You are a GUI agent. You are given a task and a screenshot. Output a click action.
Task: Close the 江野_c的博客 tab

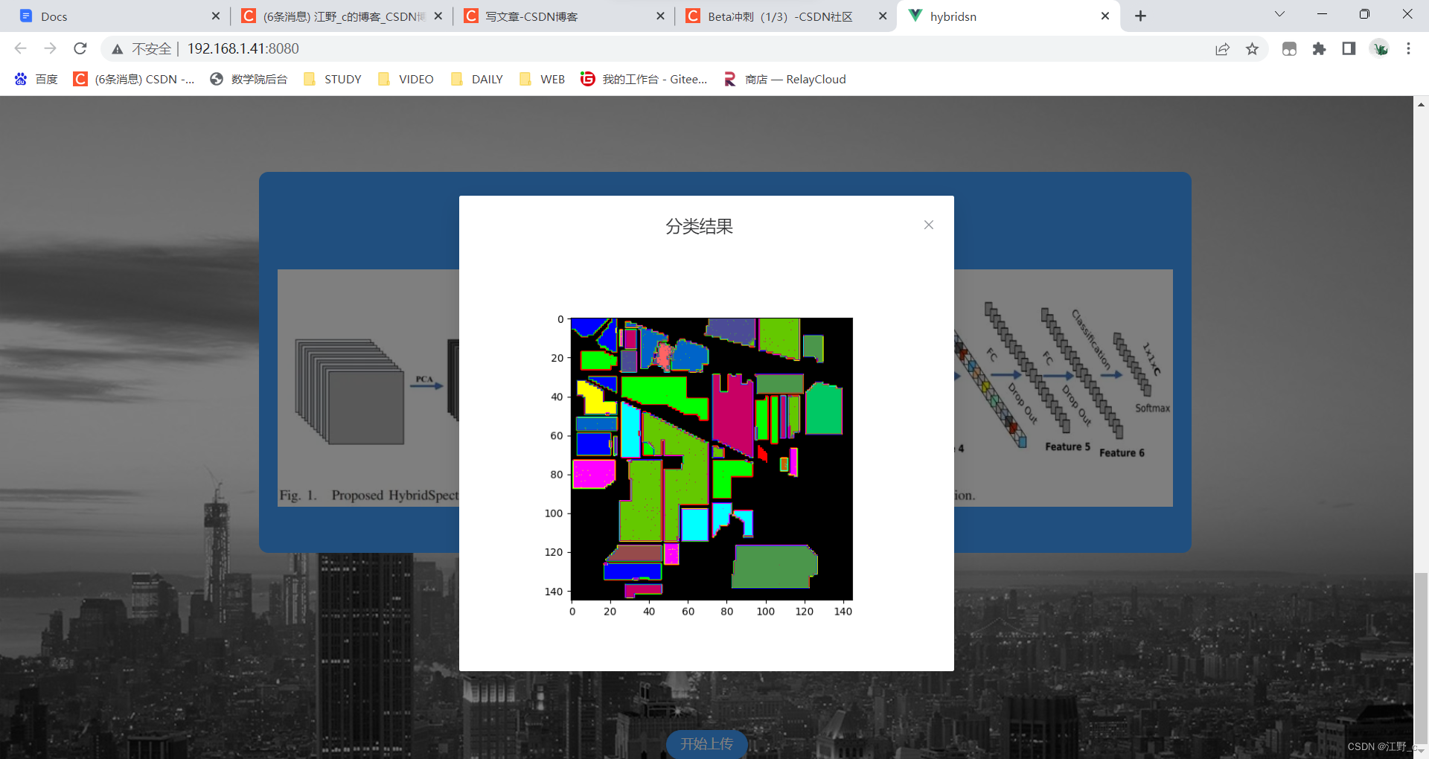(438, 16)
